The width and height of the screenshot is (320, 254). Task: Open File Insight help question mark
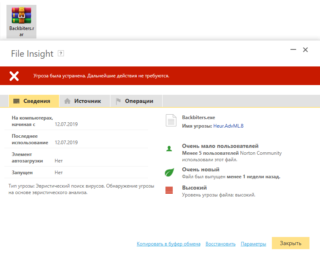point(61,53)
